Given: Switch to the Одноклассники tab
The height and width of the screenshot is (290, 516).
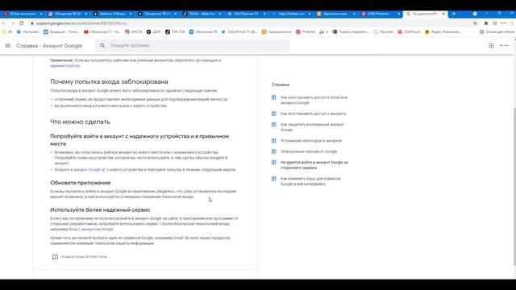Looking at the screenshot, I should tap(335, 14).
